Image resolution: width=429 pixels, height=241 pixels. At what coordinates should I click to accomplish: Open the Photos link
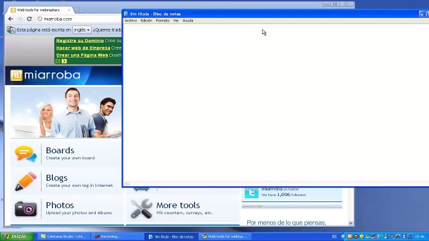coord(60,206)
